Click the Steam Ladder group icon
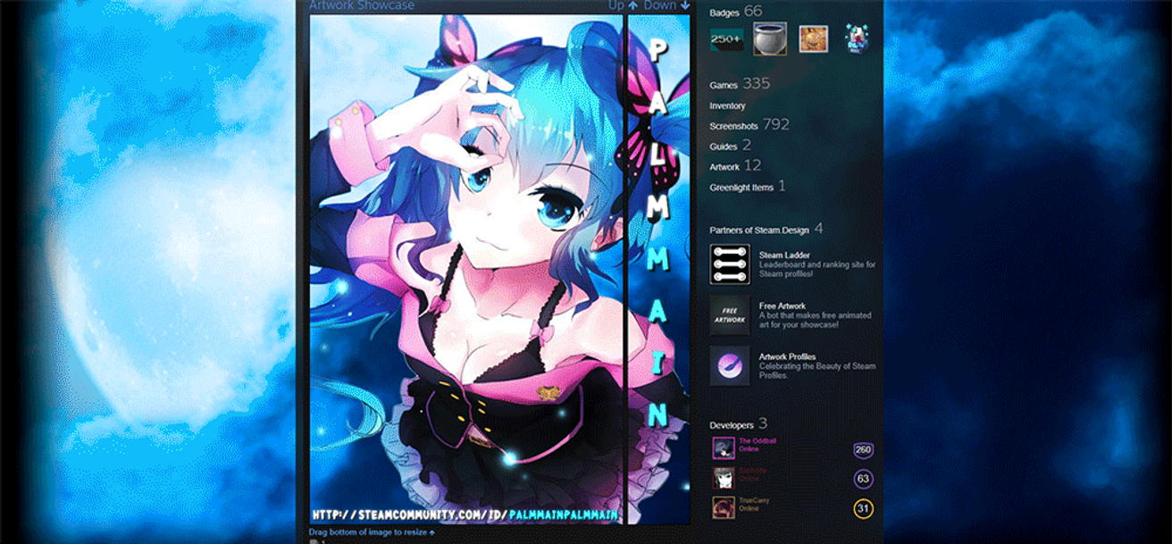Image resolution: width=1172 pixels, height=544 pixels. pos(730,264)
